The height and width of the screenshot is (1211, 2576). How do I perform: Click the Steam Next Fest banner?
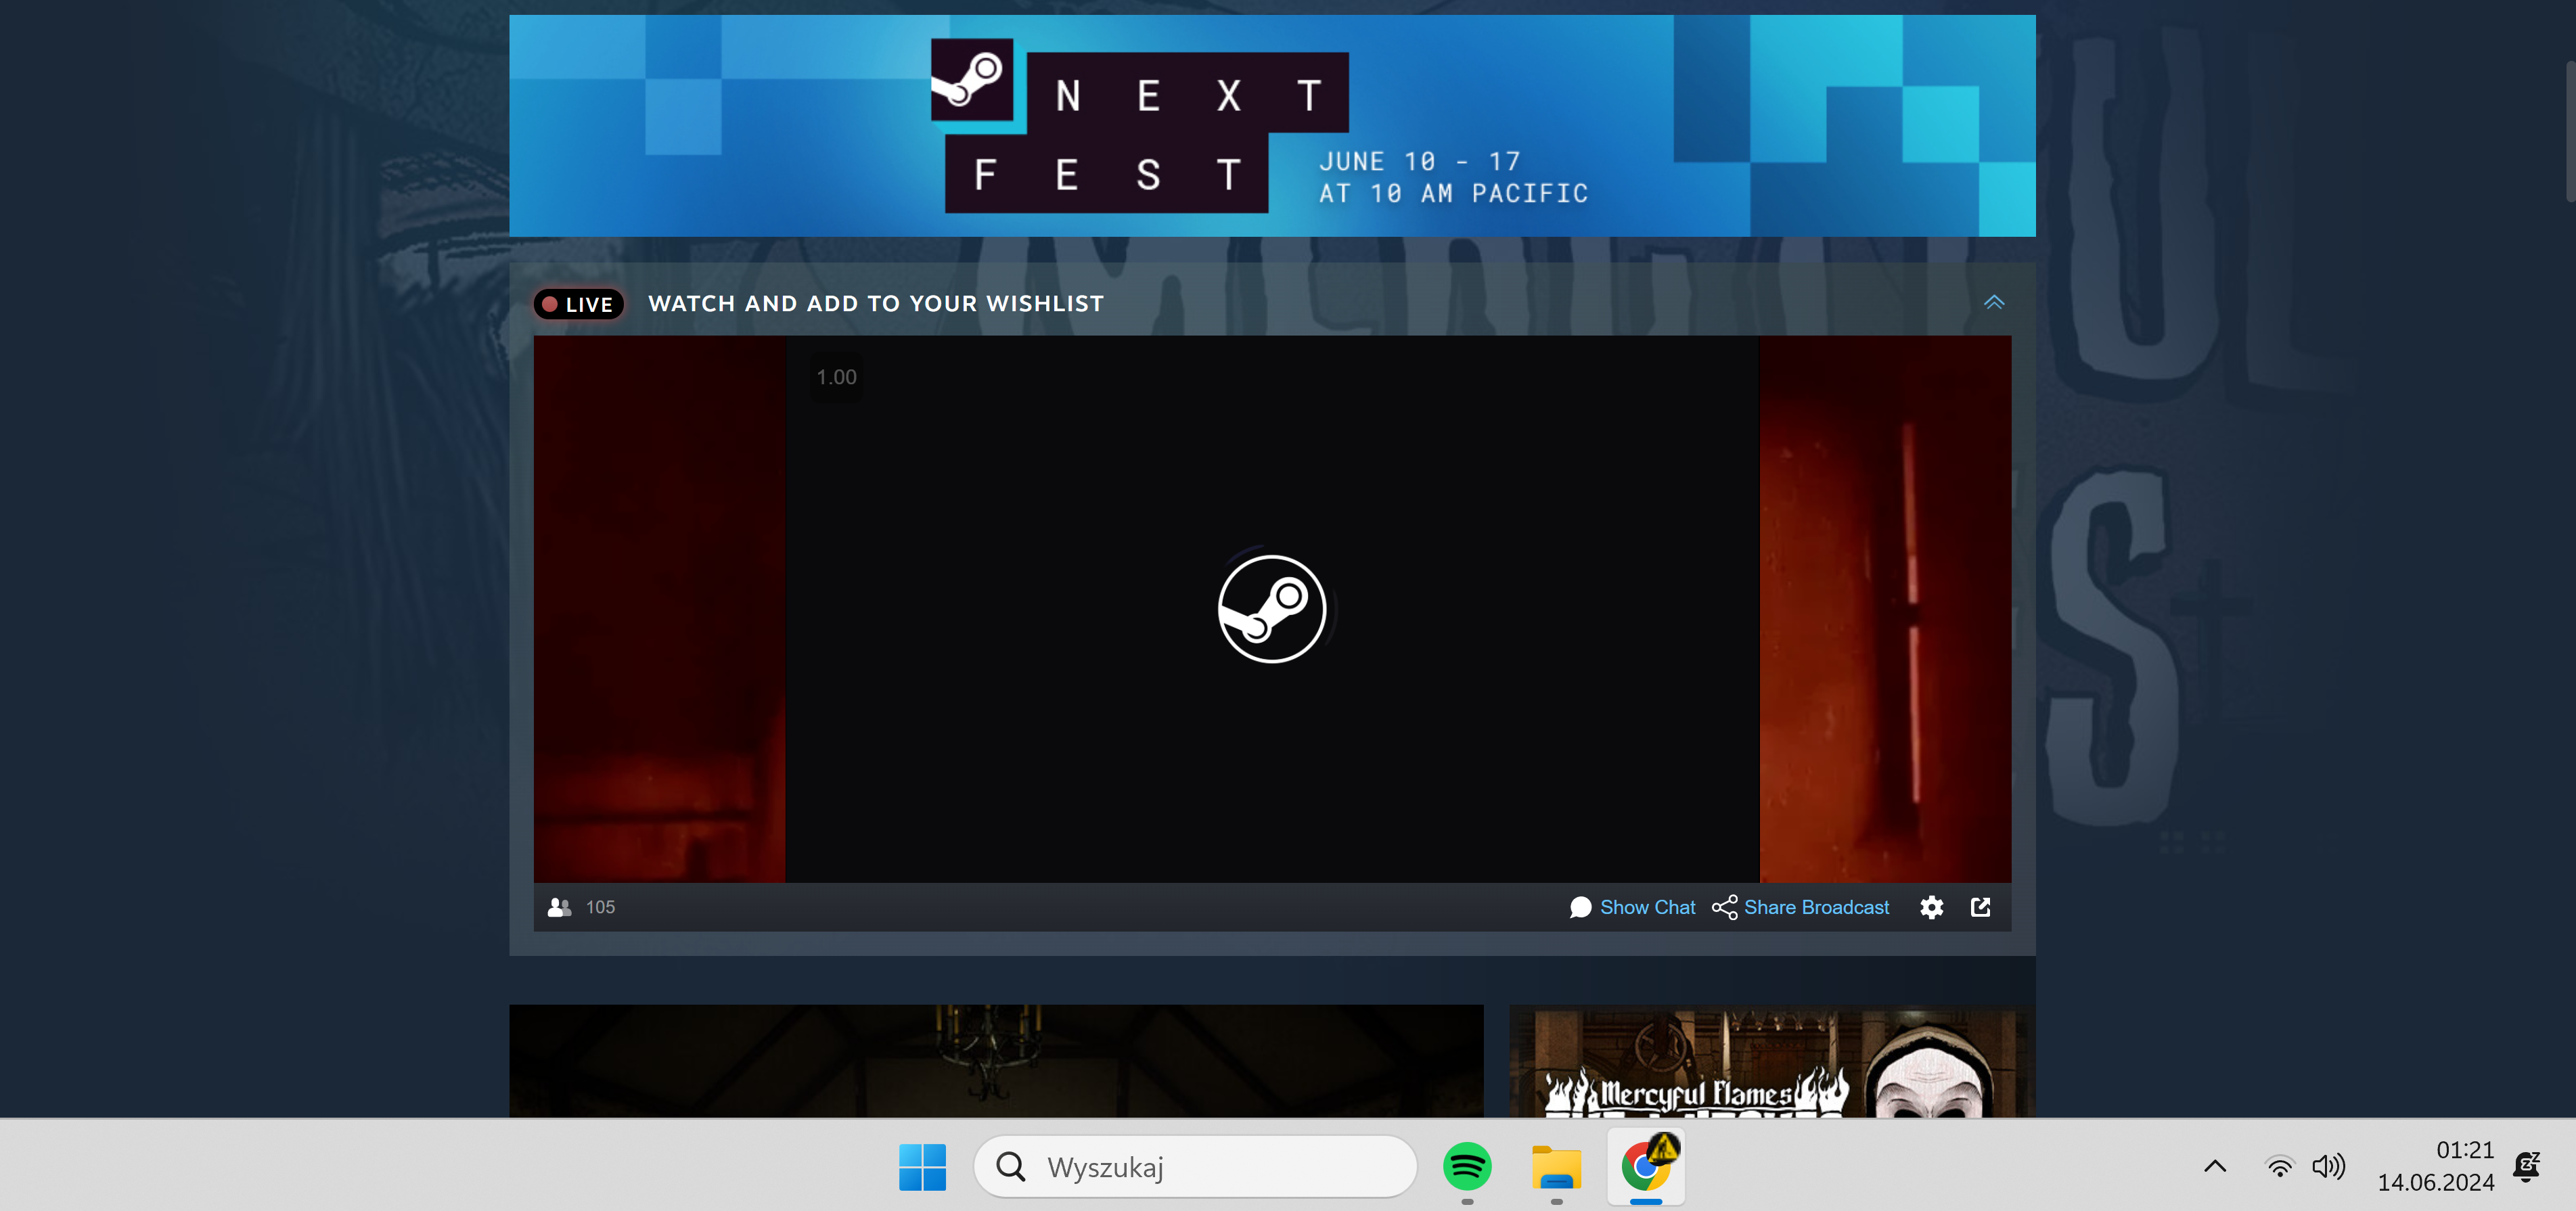(x=1271, y=126)
